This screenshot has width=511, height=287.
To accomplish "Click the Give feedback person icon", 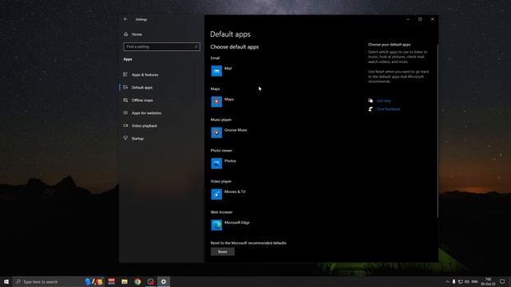I will click(x=370, y=109).
